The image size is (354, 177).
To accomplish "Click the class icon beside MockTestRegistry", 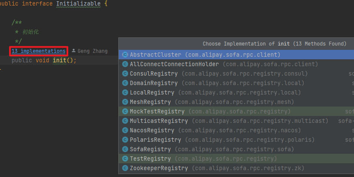I will pos(125,111).
